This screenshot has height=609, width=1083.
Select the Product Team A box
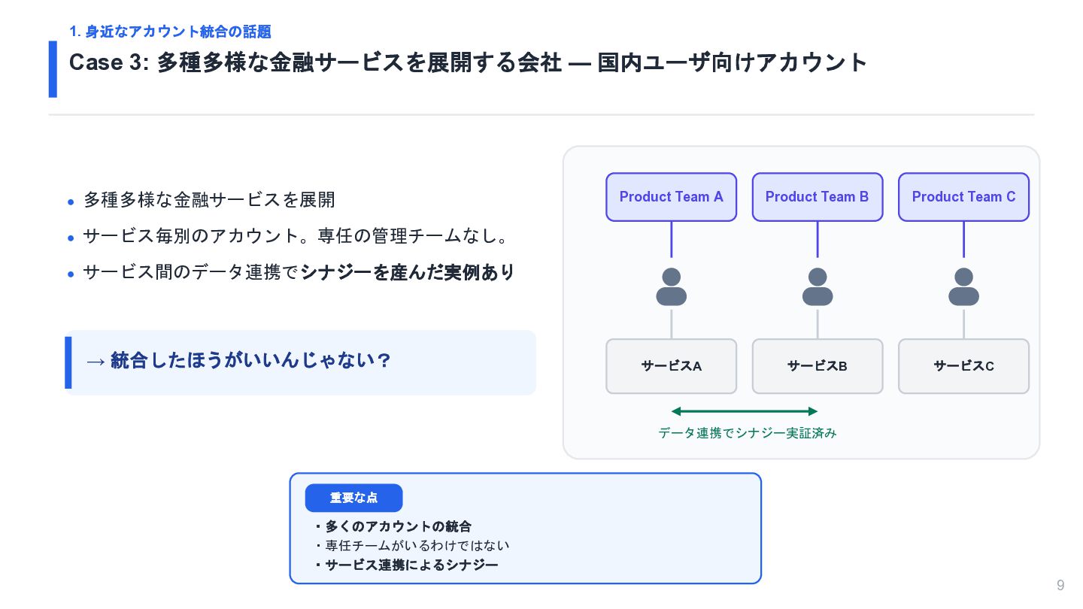pyautogui.click(x=671, y=197)
